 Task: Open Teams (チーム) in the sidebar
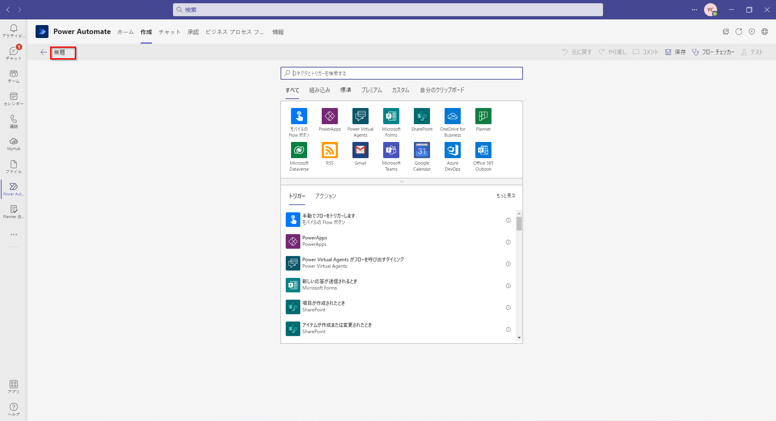(x=14, y=76)
